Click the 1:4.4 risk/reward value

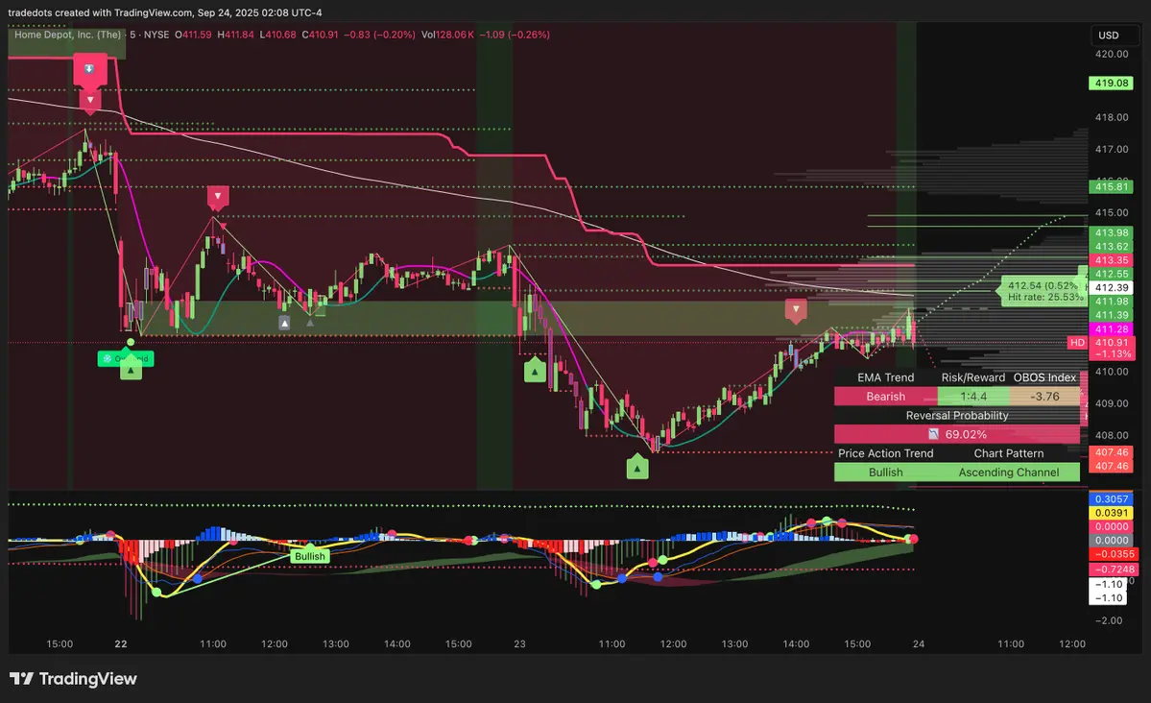pyautogui.click(x=973, y=397)
